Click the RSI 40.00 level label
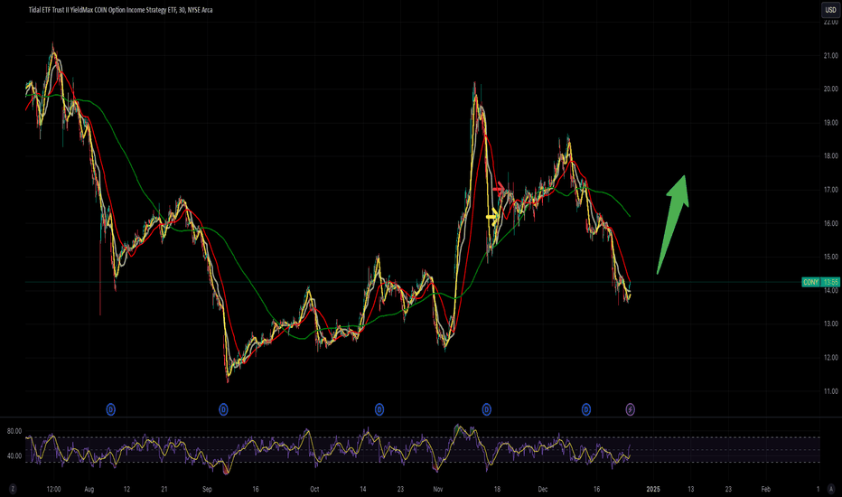 coord(14,456)
